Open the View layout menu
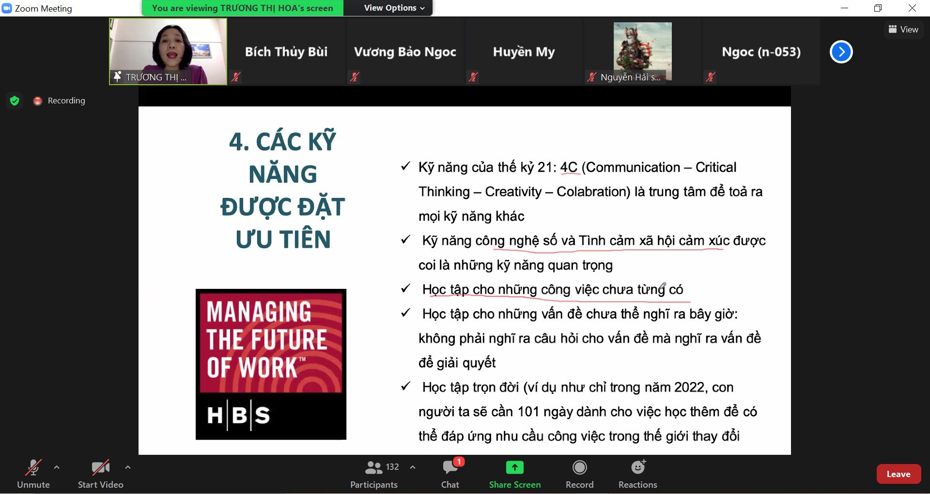The height and width of the screenshot is (494, 930). coord(903,30)
